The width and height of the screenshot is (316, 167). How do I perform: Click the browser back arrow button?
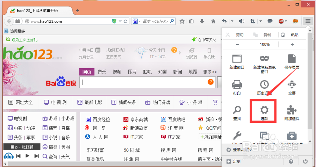(9, 21)
